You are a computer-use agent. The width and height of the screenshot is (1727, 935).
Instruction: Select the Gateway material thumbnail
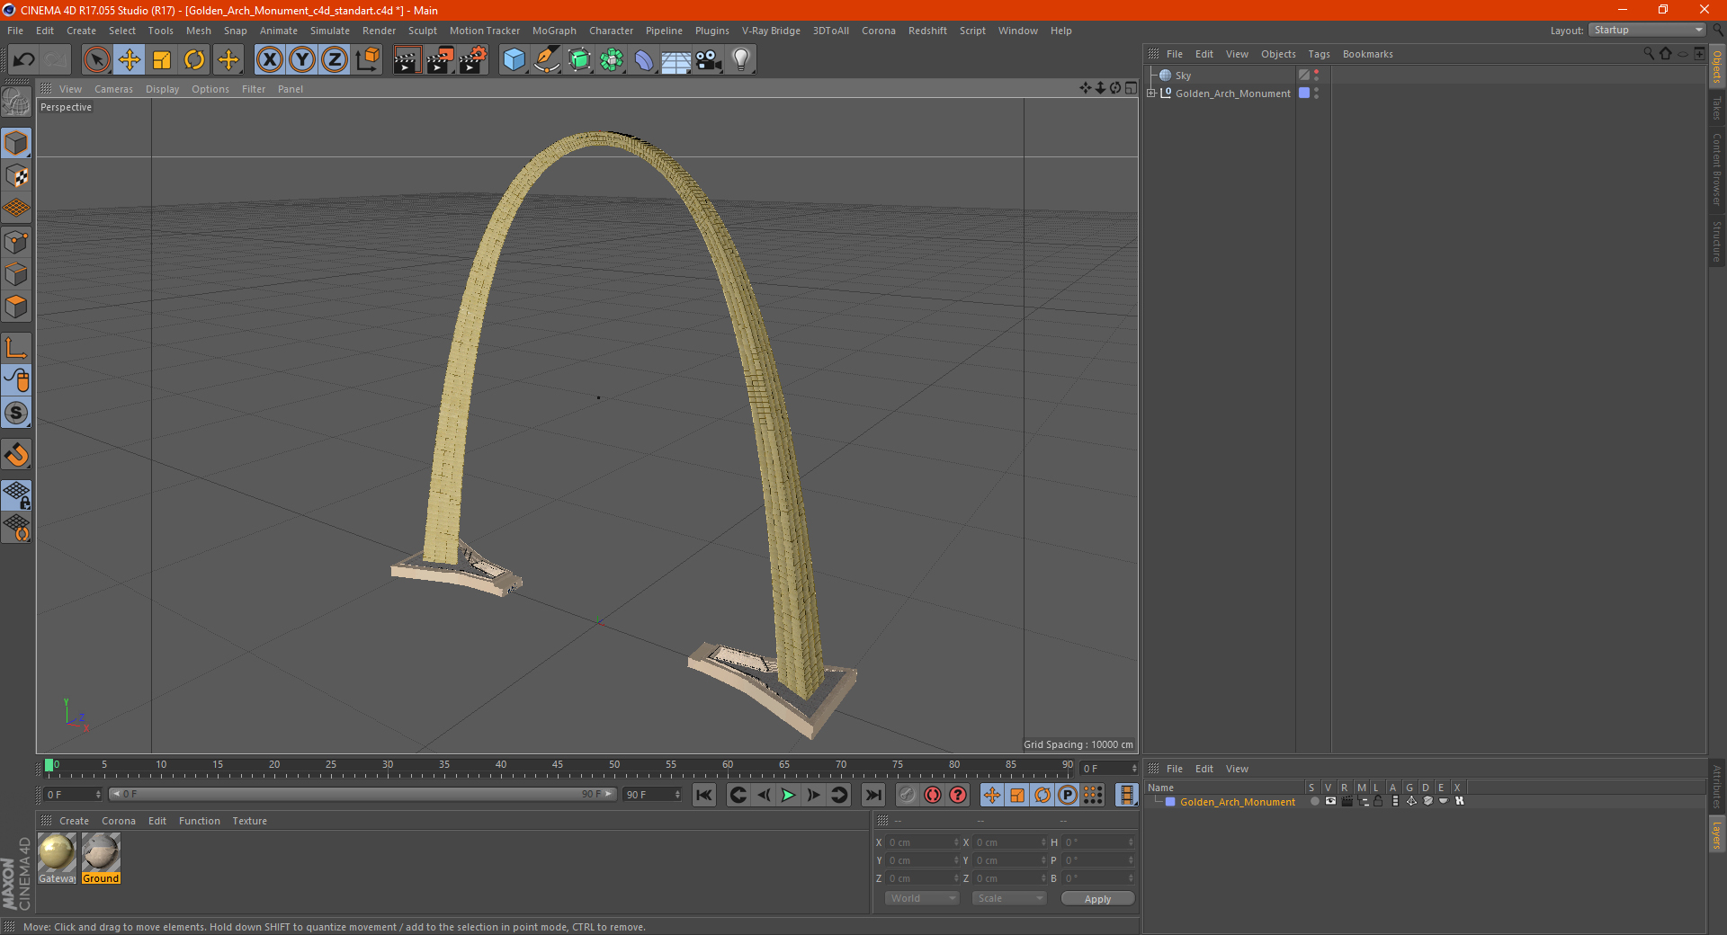pos(57,859)
